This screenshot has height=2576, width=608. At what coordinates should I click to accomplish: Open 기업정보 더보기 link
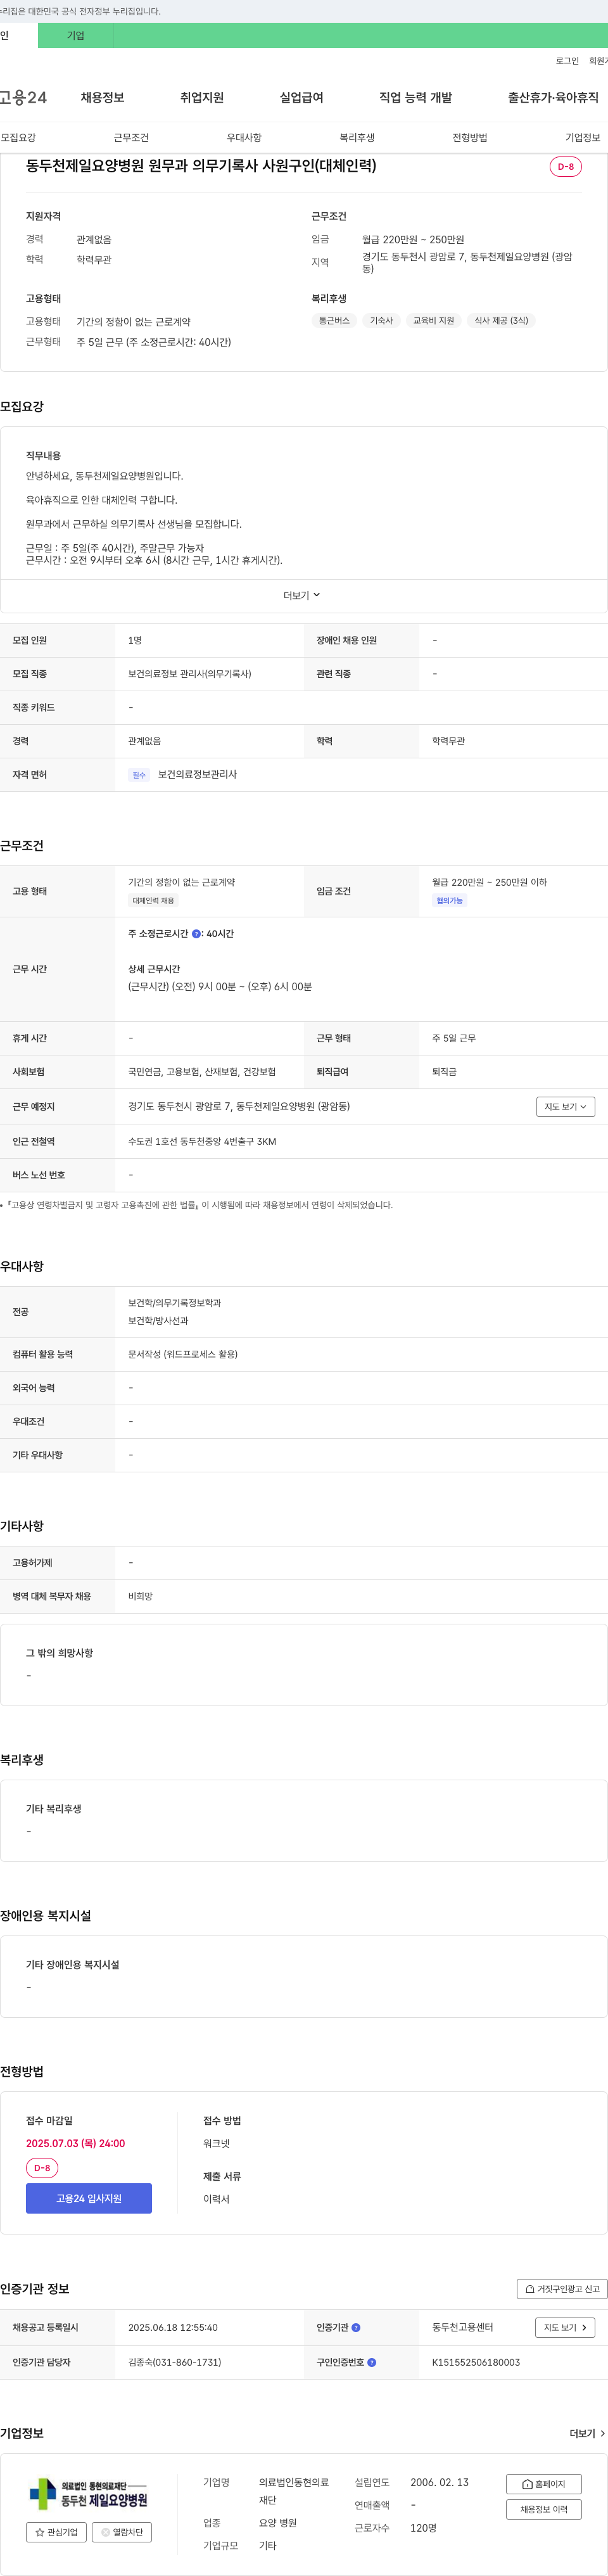coord(587,2433)
